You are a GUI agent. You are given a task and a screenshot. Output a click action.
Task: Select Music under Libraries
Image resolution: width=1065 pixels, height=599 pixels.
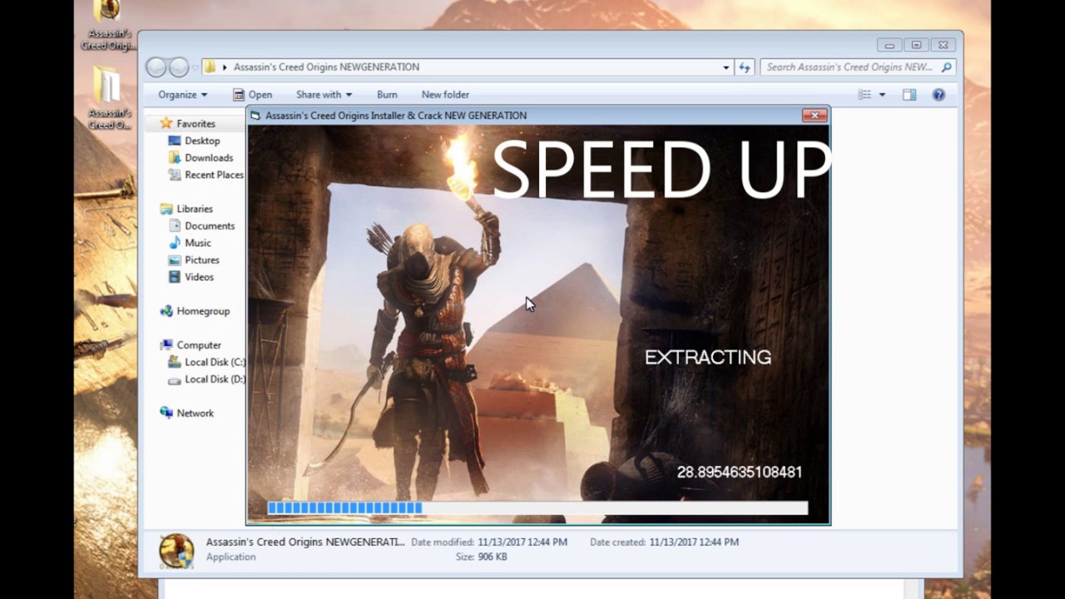[197, 243]
